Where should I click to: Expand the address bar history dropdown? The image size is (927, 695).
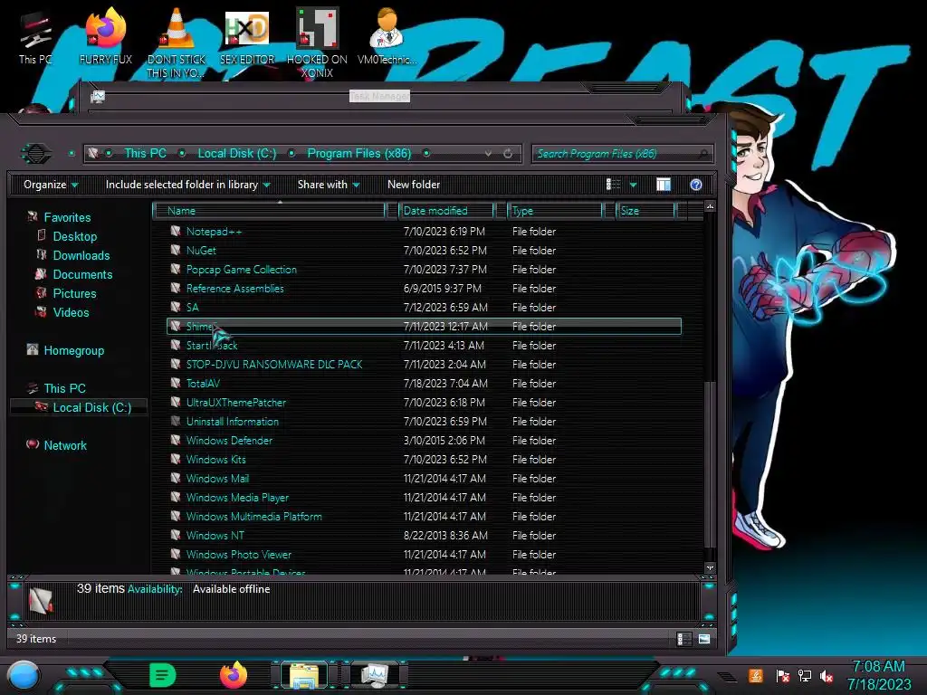pos(488,154)
